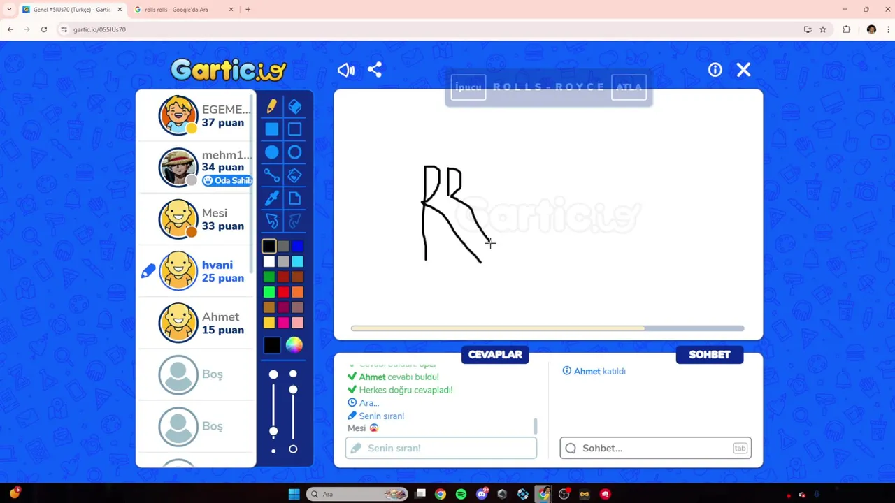
Task: Pick the dark blue color swatch
Action: [297, 246]
